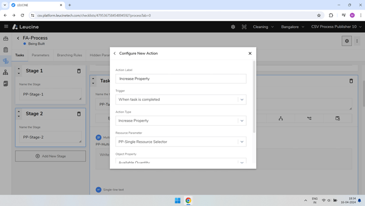Close the Configure New Action dialog
The image size is (365, 206).
coord(250,54)
